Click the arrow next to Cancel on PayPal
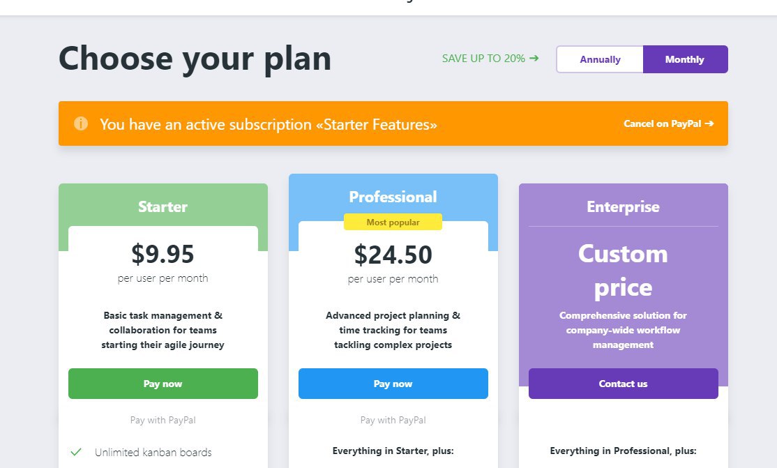The width and height of the screenshot is (777, 468). tap(709, 123)
